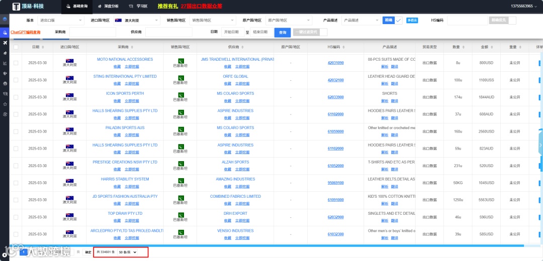Switch to the 深度分析 tab
Image resolution: width=543 pixels, height=261 pixels.
[108, 6]
